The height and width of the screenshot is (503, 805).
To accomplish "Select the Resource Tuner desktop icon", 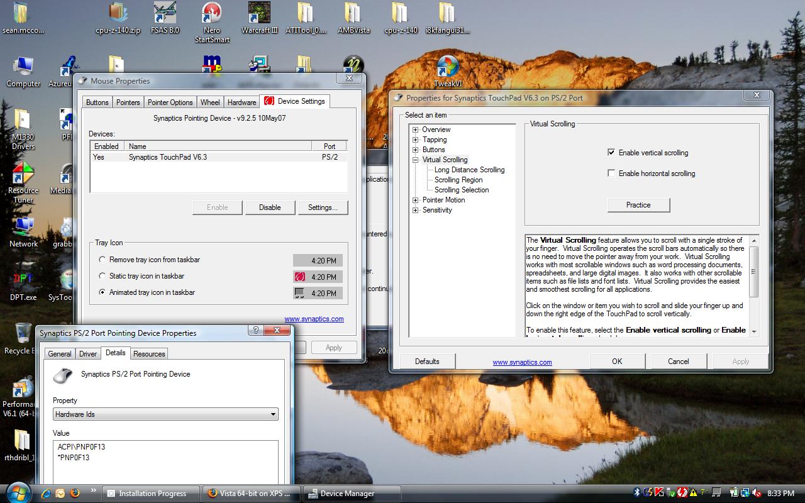I will (23, 183).
